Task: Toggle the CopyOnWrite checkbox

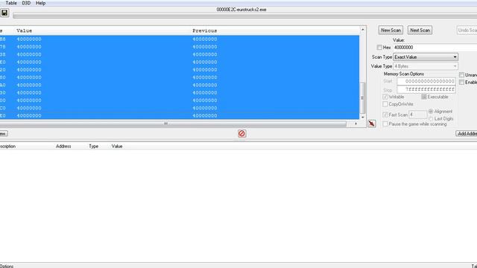Action: tap(385, 104)
